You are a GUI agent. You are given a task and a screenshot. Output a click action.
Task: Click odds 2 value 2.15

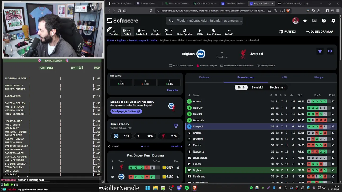coord(169,82)
